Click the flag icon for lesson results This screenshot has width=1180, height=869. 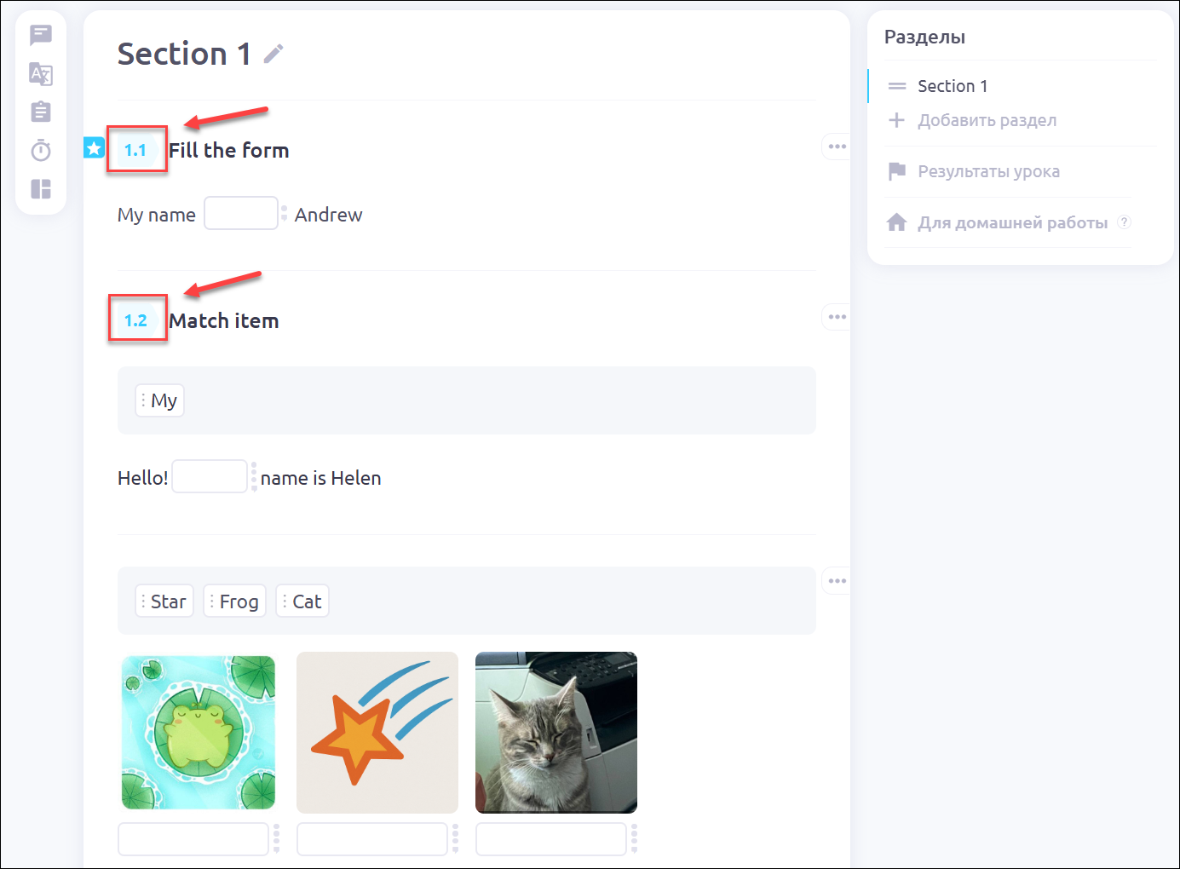(x=897, y=171)
